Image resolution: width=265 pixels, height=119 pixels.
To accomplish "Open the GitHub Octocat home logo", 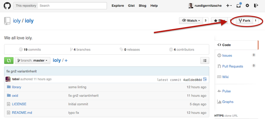I will tap(7, 6).
